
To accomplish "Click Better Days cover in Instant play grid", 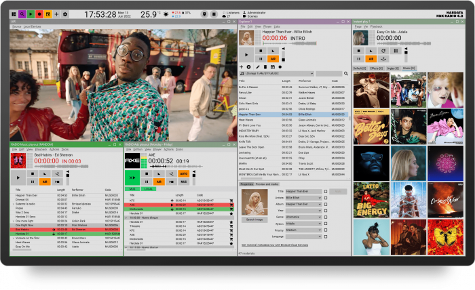I will click(371, 127).
